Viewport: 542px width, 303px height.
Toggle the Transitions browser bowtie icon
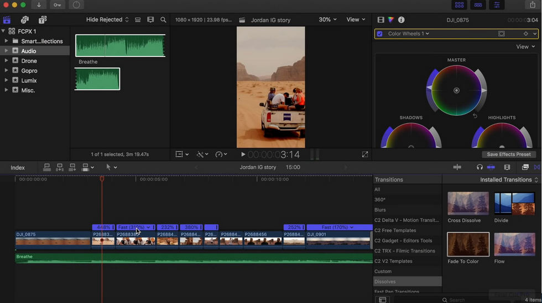(537, 167)
